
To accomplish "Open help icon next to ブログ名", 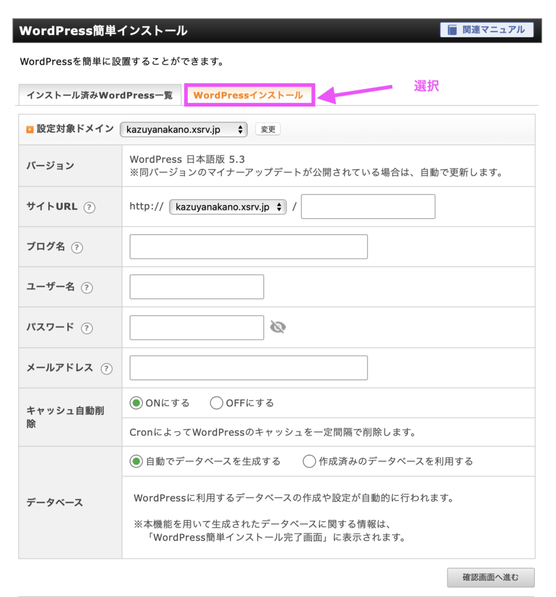I will [77, 247].
